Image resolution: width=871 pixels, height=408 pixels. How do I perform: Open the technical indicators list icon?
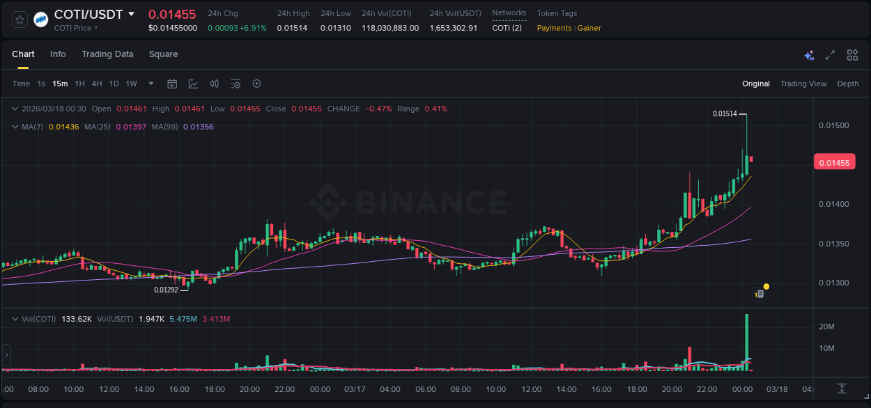(236, 84)
